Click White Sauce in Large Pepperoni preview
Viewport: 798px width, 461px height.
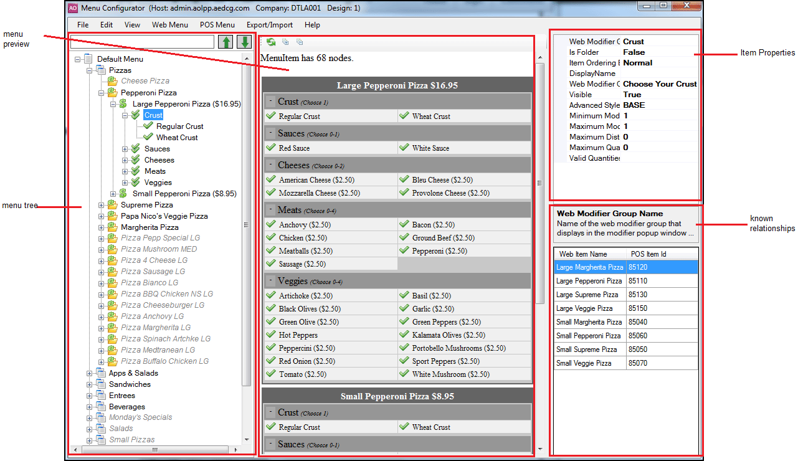pyautogui.click(x=430, y=148)
